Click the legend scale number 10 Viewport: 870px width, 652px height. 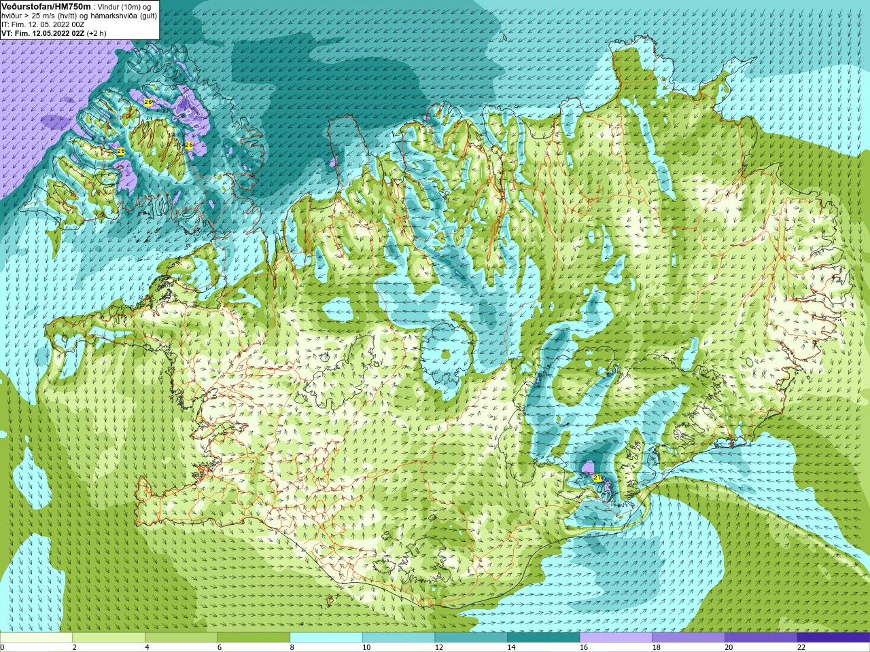[x=366, y=647]
